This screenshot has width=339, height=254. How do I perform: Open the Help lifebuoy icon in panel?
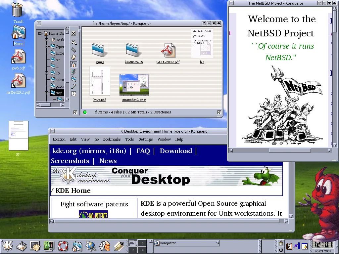coord(63,246)
